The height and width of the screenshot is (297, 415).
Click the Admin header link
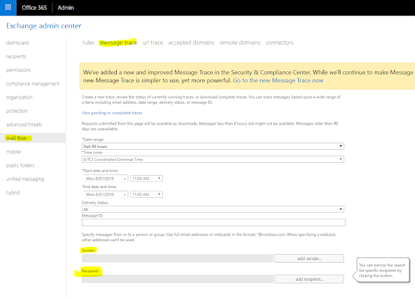click(65, 8)
